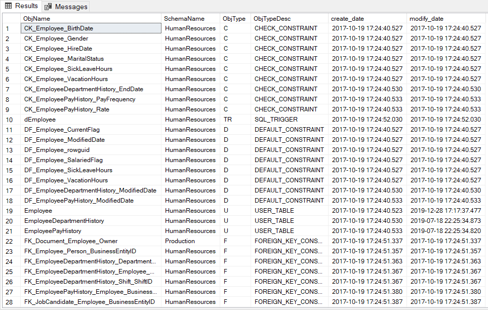Click the TR object type cell
The height and width of the screenshot is (310, 488).
click(x=235, y=120)
